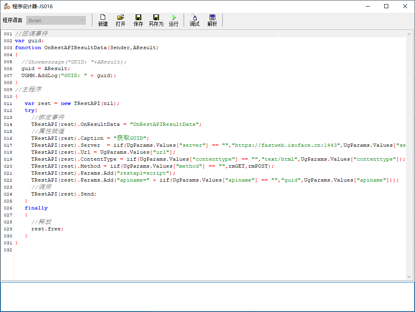
Task: Click the Params.Add("apiname=" line
Action: tap(215, 180)
